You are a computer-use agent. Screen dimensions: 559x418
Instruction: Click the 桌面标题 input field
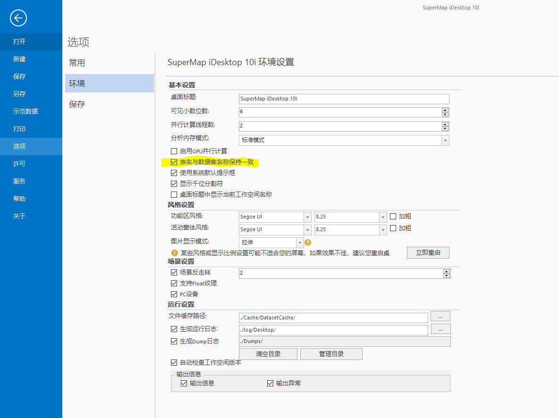[x=344, y=99]
